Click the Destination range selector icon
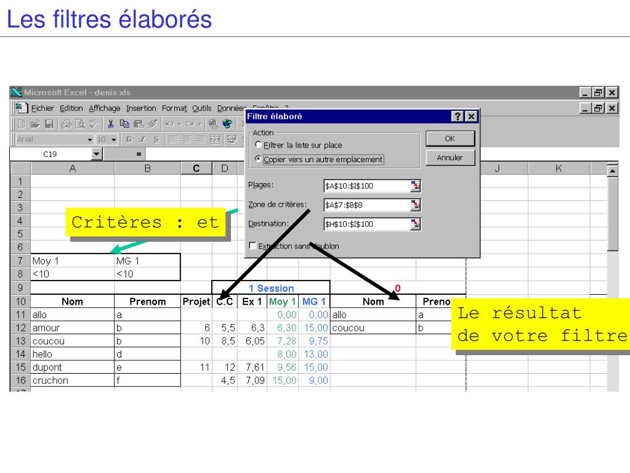Viewport: 630px width, 473px height. click(415, 224)
